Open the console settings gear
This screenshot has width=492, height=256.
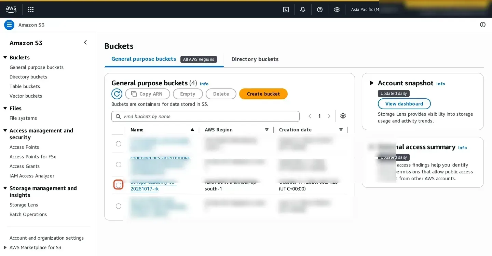[337, 10]
